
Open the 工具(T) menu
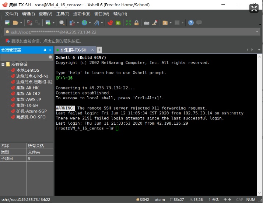click(x=63, y=14)
